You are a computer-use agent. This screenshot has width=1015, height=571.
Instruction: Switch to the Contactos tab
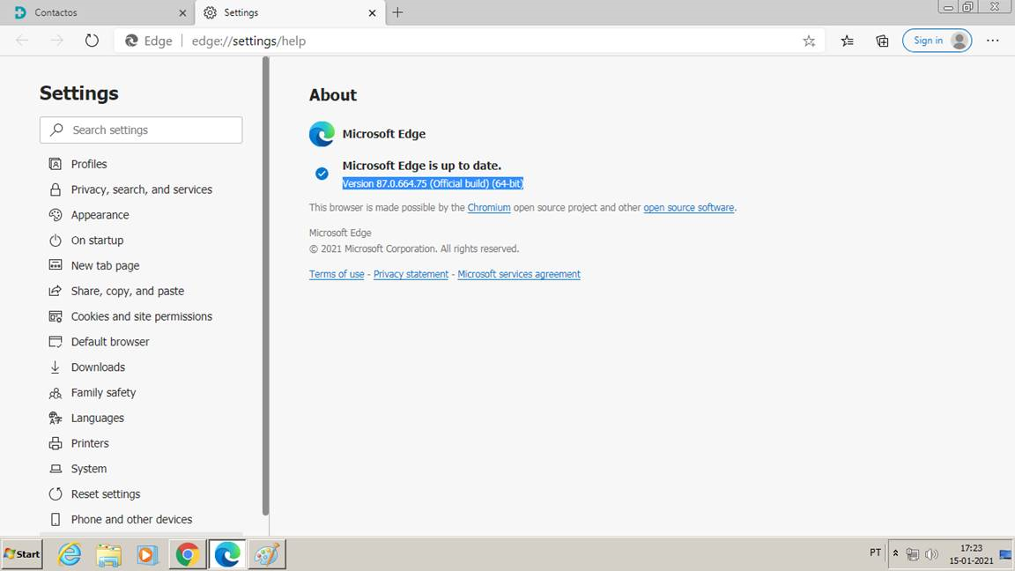point(97,13)
